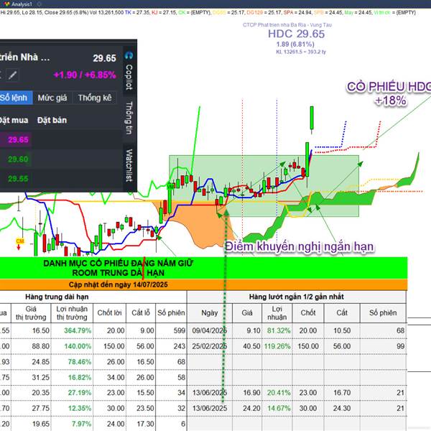
Task: Click the Hàng lướt ngắn 1/2 gần nhất header
Action: pos(296,297)
